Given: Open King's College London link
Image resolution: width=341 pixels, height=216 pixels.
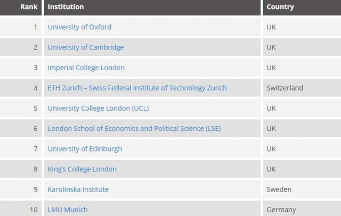Looking at the screenshot, I should tap(82, 169).
